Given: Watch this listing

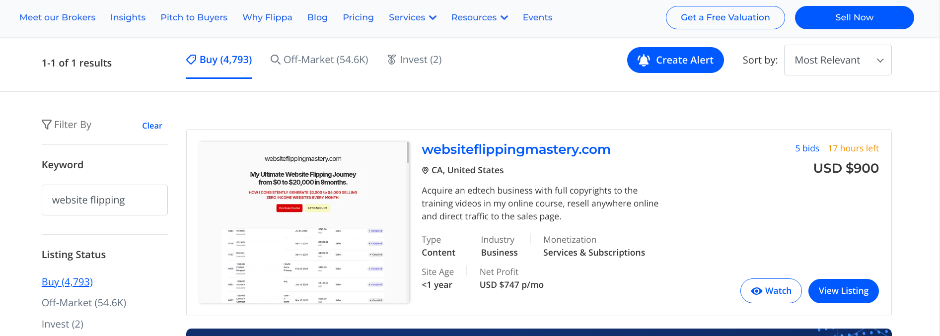Looking at the screenshot, I should (x=771, y=291).
